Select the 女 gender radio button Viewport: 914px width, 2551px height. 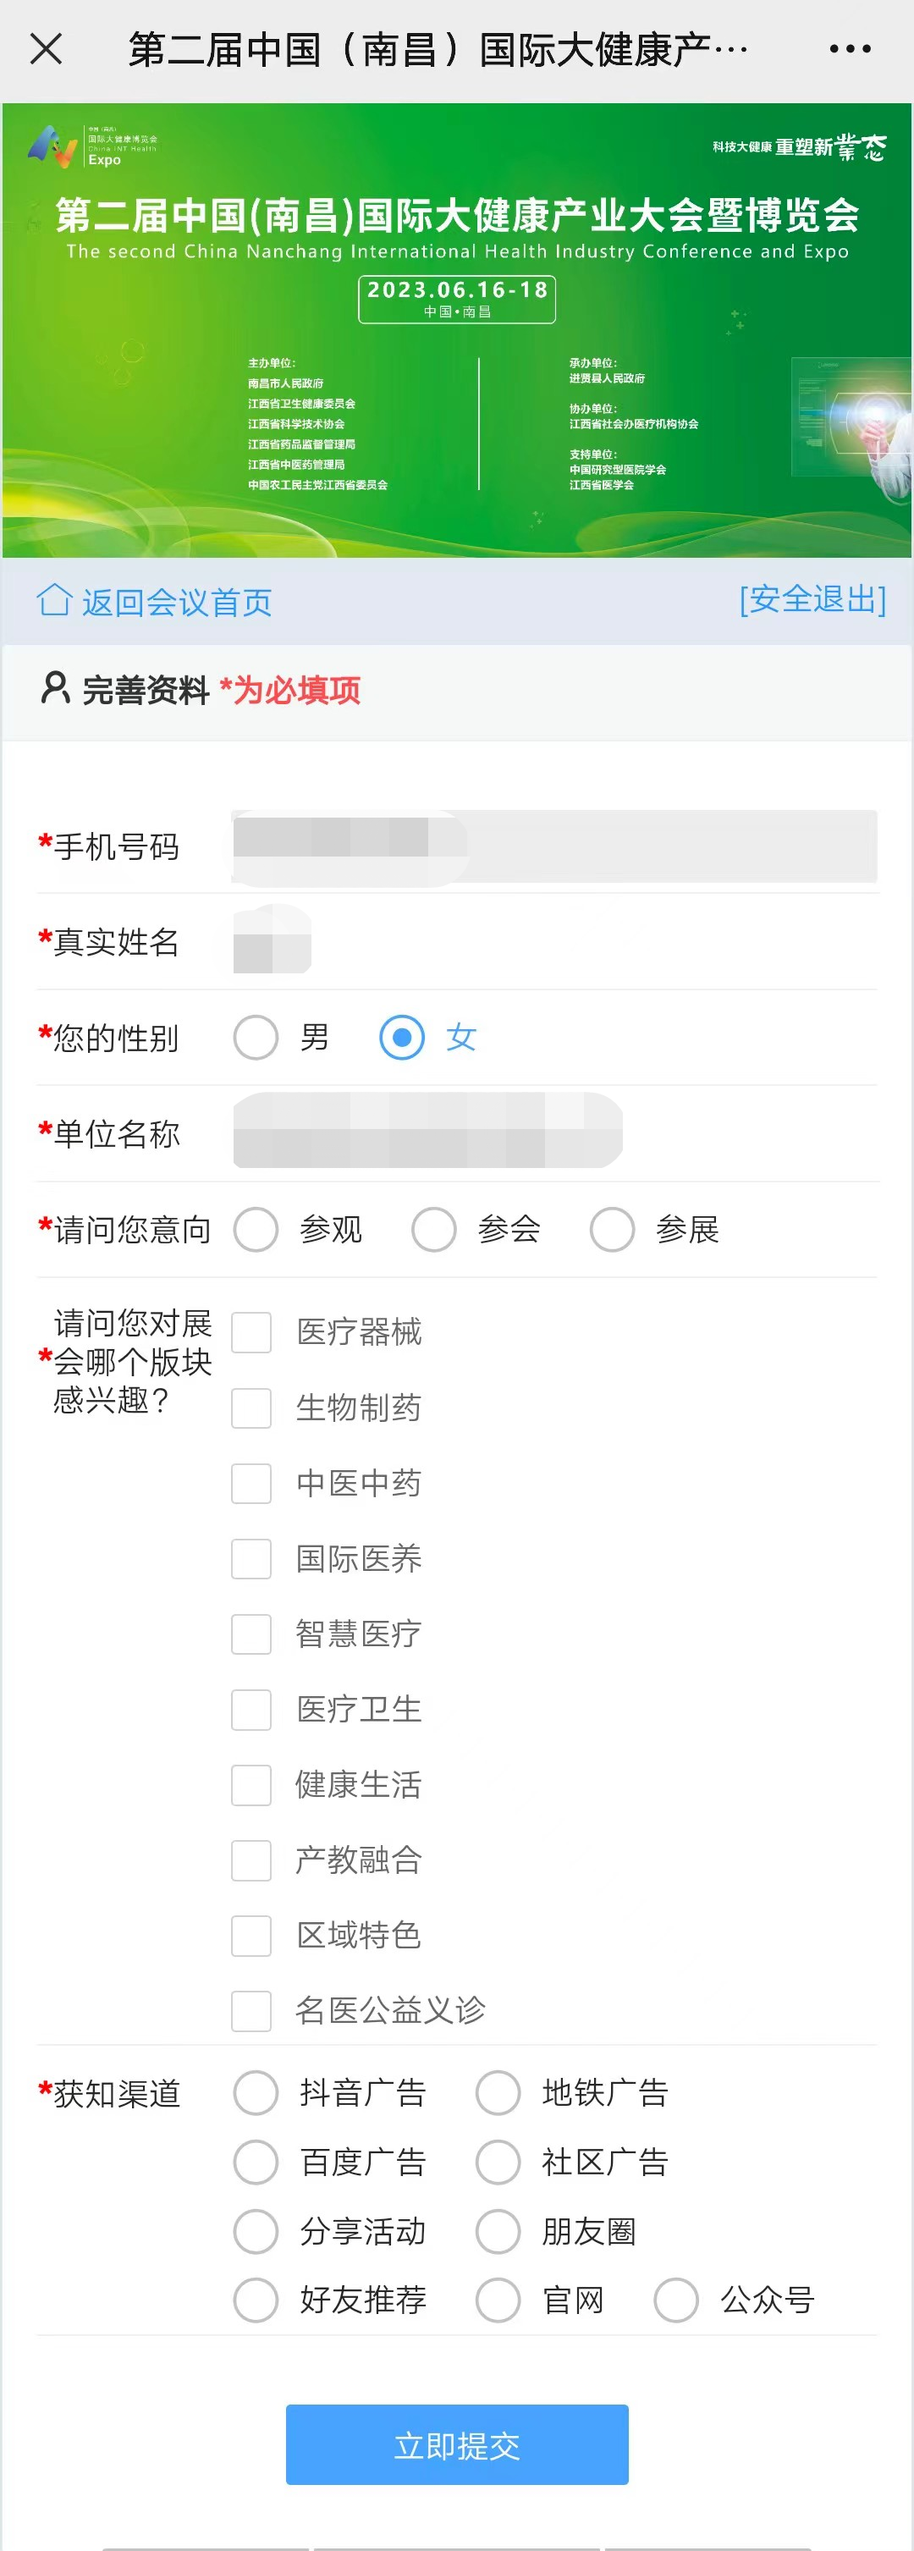(402, 1037)
